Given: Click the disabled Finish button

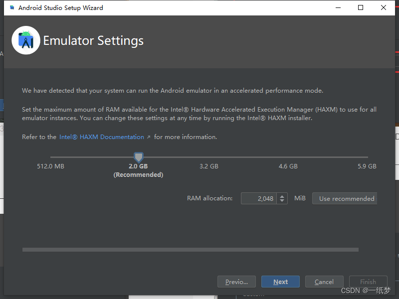Looking at the screenshot, I should coord(368,282).
